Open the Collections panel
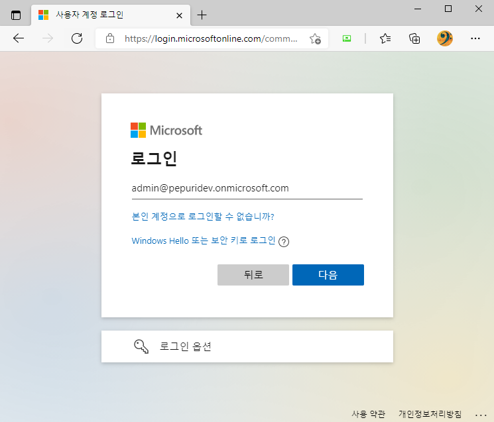The image size is (494, 422). pos(414,38)
